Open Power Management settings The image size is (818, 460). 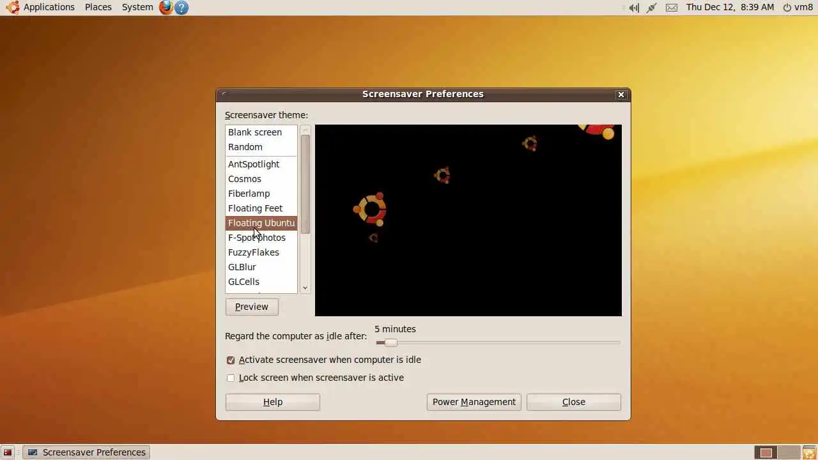[x=474, y=402]
